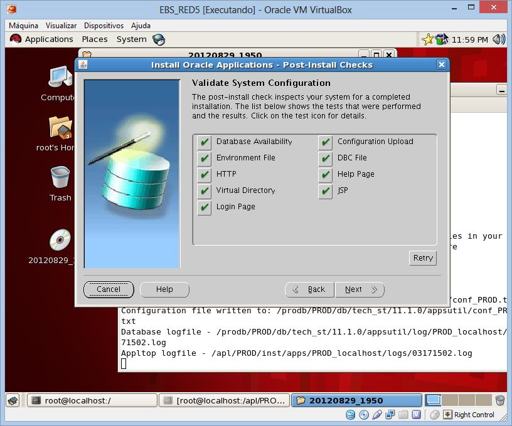Click the Right Control host key indicator
The height and width of the screenshot is (426, 512).
point(469,415)
